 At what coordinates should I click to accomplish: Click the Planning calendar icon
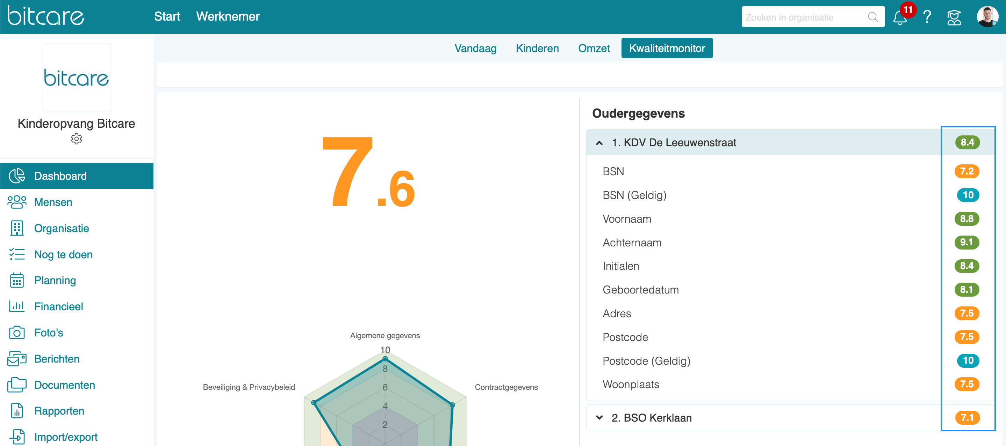pyautogui.click(x=17, y=280)
